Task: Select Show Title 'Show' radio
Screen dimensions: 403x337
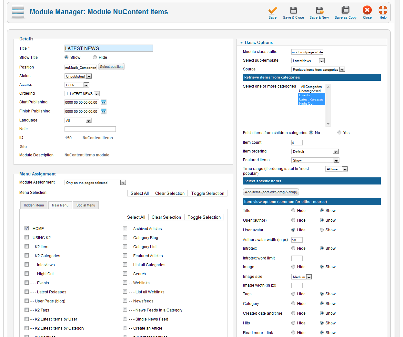Action: pyautogui.click(x=66, y=57)
